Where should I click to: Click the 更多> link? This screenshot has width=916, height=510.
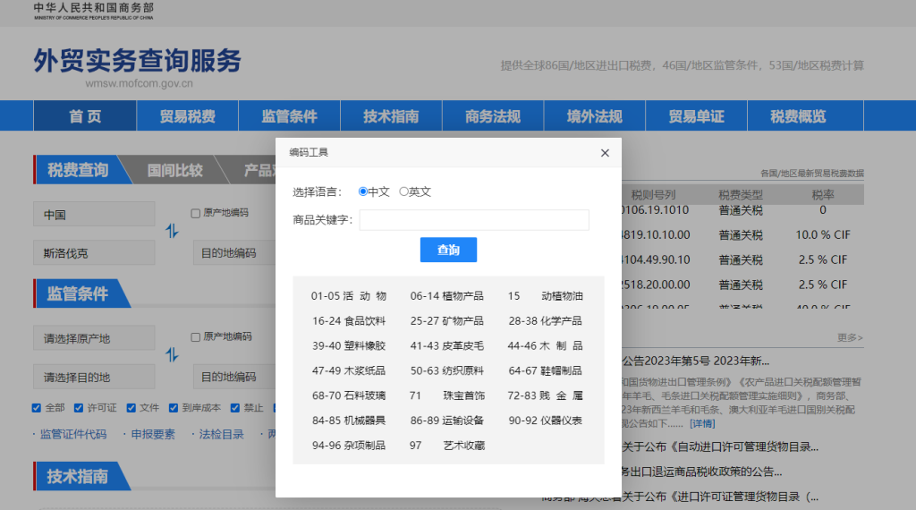click(x=850, y=337)
